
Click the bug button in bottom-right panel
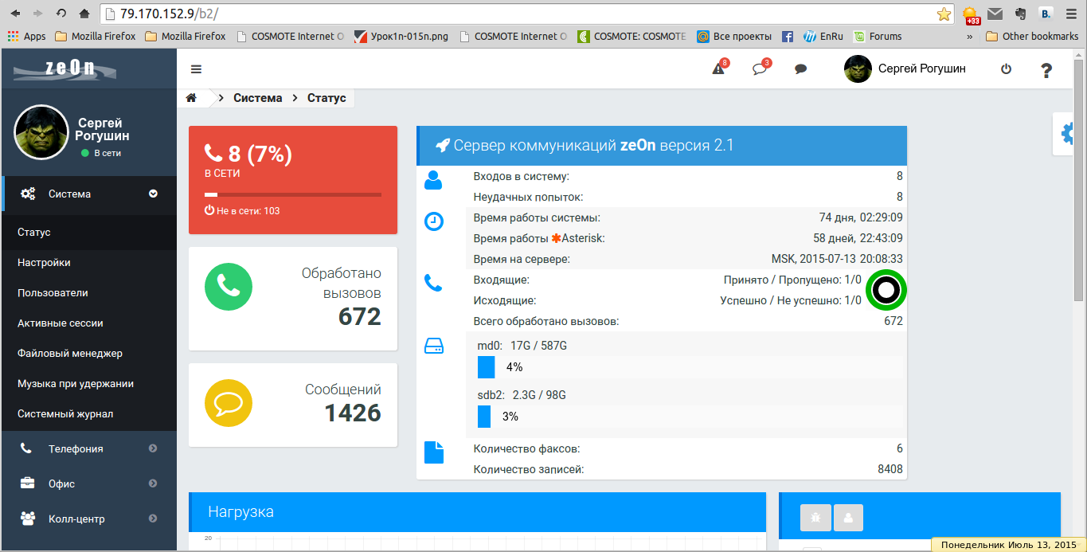815,518
